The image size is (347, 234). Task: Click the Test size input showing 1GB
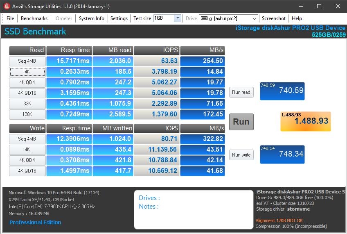[x=164, y=18]
